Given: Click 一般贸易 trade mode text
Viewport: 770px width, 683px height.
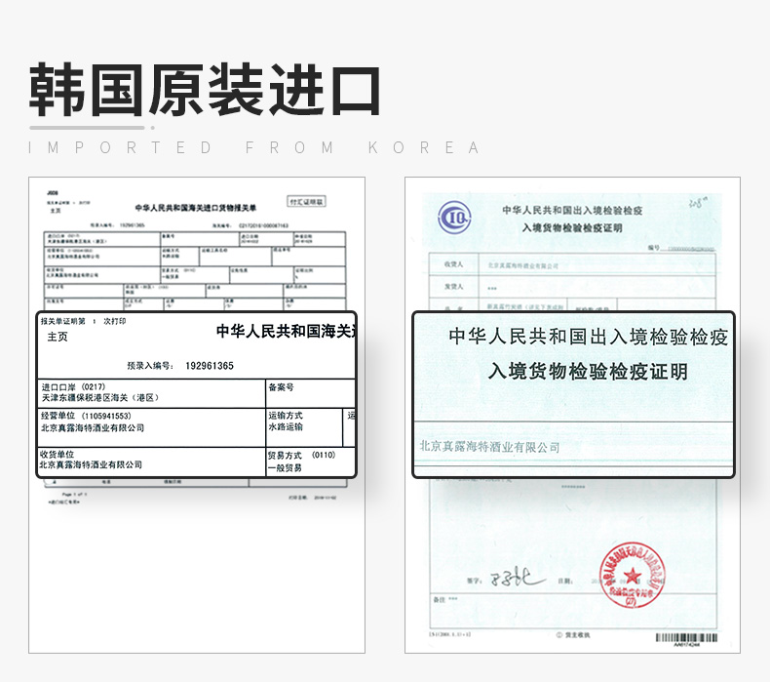Looking at the screenshot, I should [x=285, y=468].
